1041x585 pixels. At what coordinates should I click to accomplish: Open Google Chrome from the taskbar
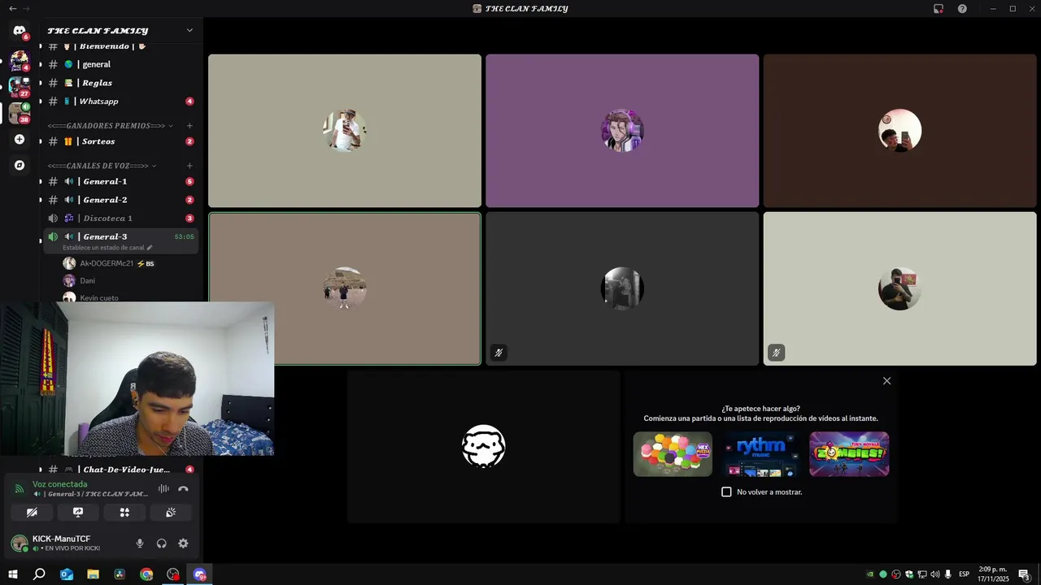pyautogui.click(x=146, y=574)
